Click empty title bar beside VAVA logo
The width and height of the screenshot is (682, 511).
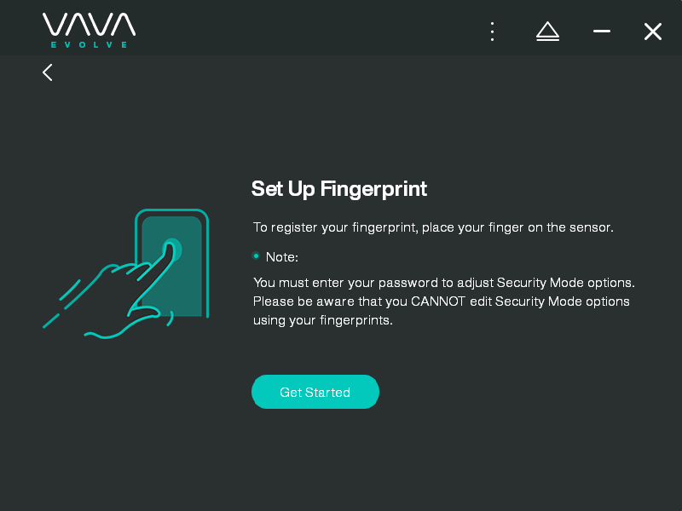tap(304, 27)
